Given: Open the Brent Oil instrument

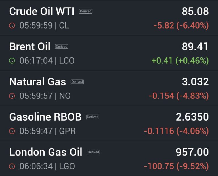Looking at the screenshot, I should [x=30, y=47].
